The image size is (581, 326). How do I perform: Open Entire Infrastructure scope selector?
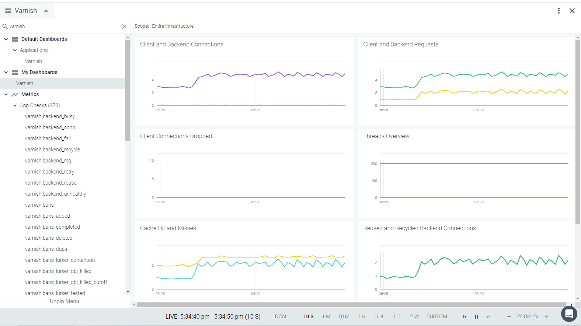173,26
